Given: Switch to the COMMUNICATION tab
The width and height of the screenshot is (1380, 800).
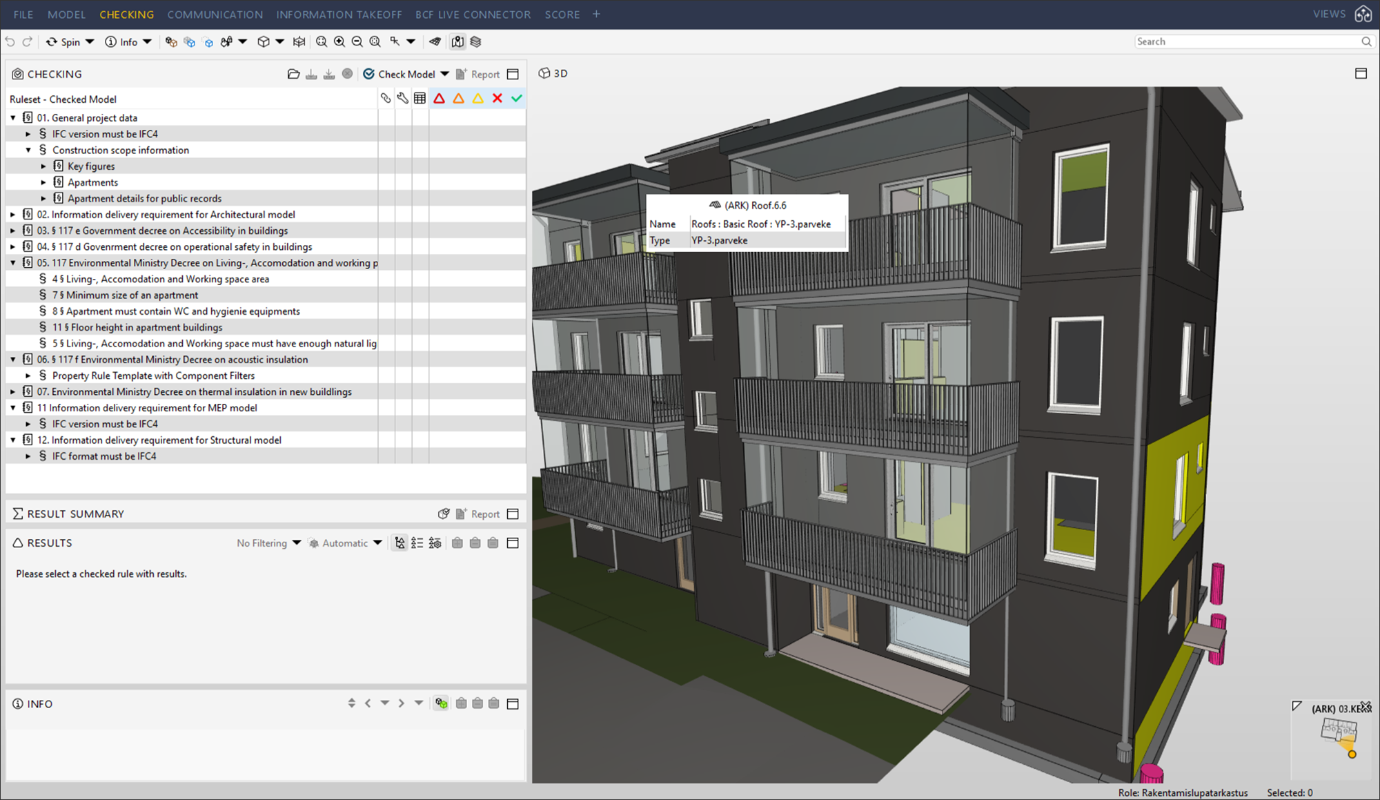Looking at the screenshot, I should [215, 14].
